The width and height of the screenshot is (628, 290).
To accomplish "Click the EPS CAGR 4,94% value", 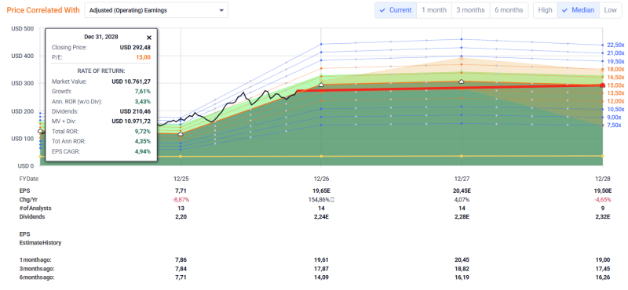I will pos(143,151).
